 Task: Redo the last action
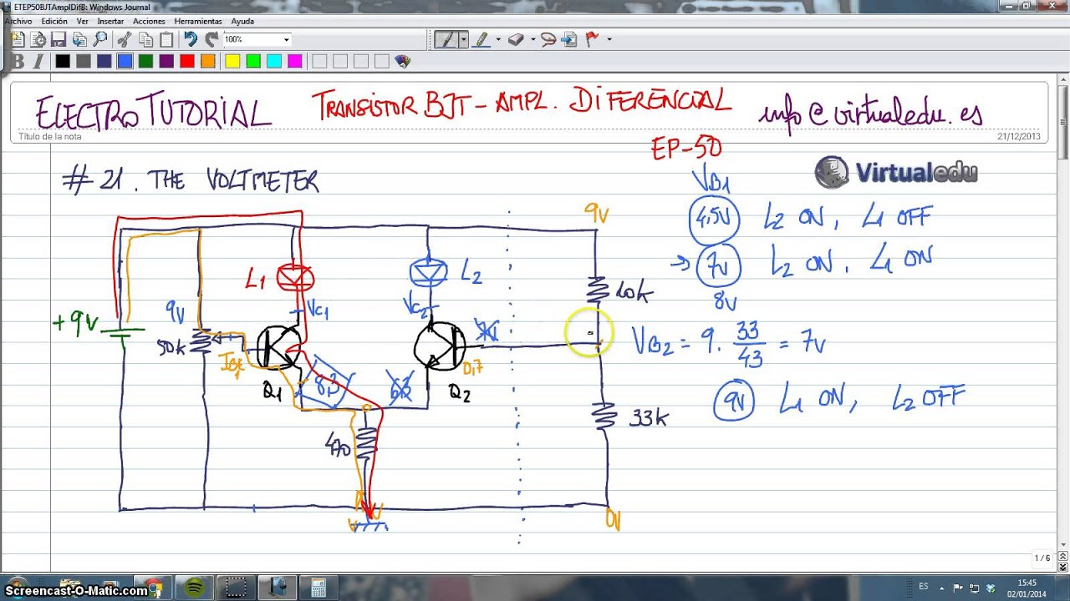211,39
